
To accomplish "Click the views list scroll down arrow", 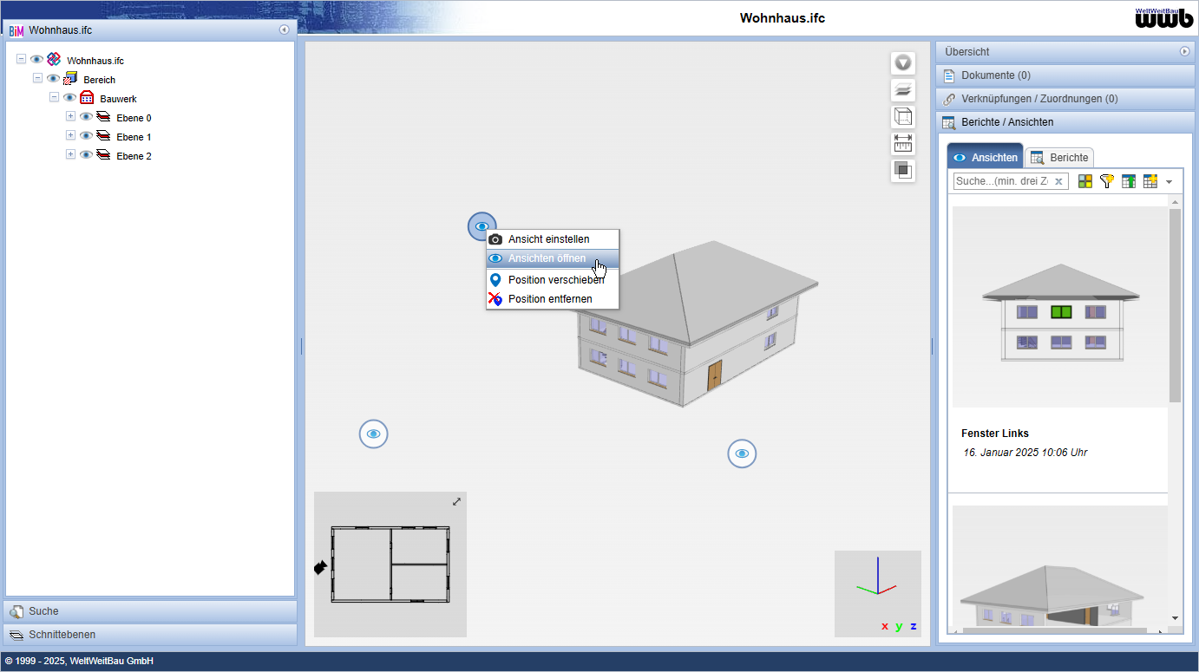I will (1175, 618).
